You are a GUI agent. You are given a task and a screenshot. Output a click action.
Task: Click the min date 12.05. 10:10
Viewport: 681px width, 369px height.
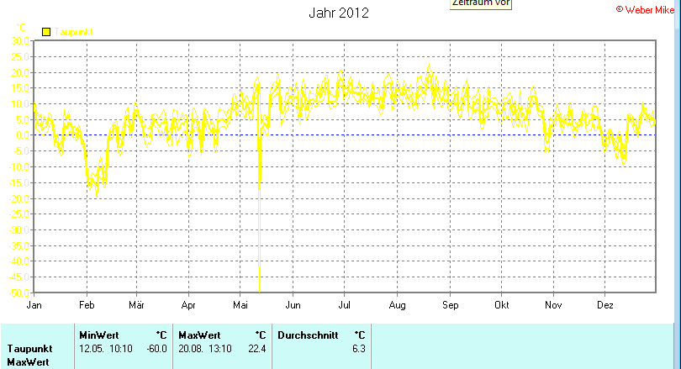point(105,348)
